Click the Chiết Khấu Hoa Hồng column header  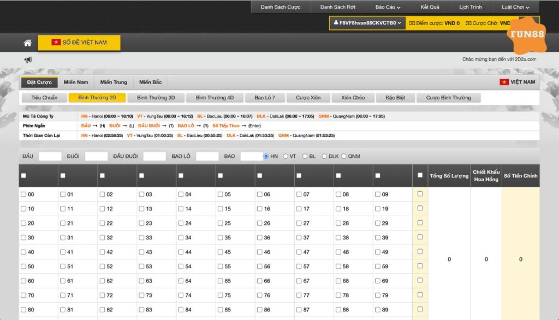click(486, 175)
